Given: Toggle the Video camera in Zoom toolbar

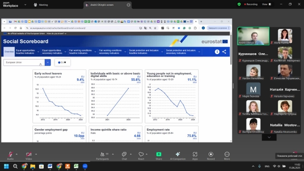Looking at the screenshot, I should [x=28, y=156].
